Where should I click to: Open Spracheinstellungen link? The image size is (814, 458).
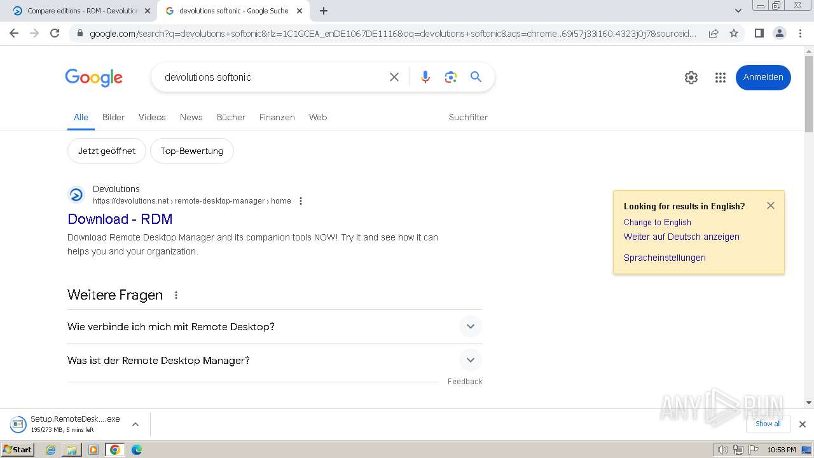click(665, 258)
